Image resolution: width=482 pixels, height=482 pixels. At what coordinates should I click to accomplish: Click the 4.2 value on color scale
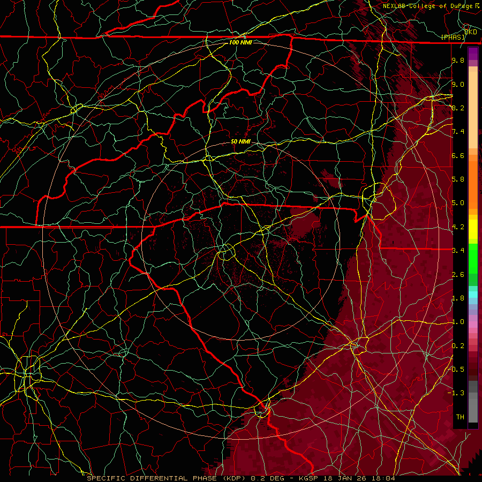click(458, 227)
